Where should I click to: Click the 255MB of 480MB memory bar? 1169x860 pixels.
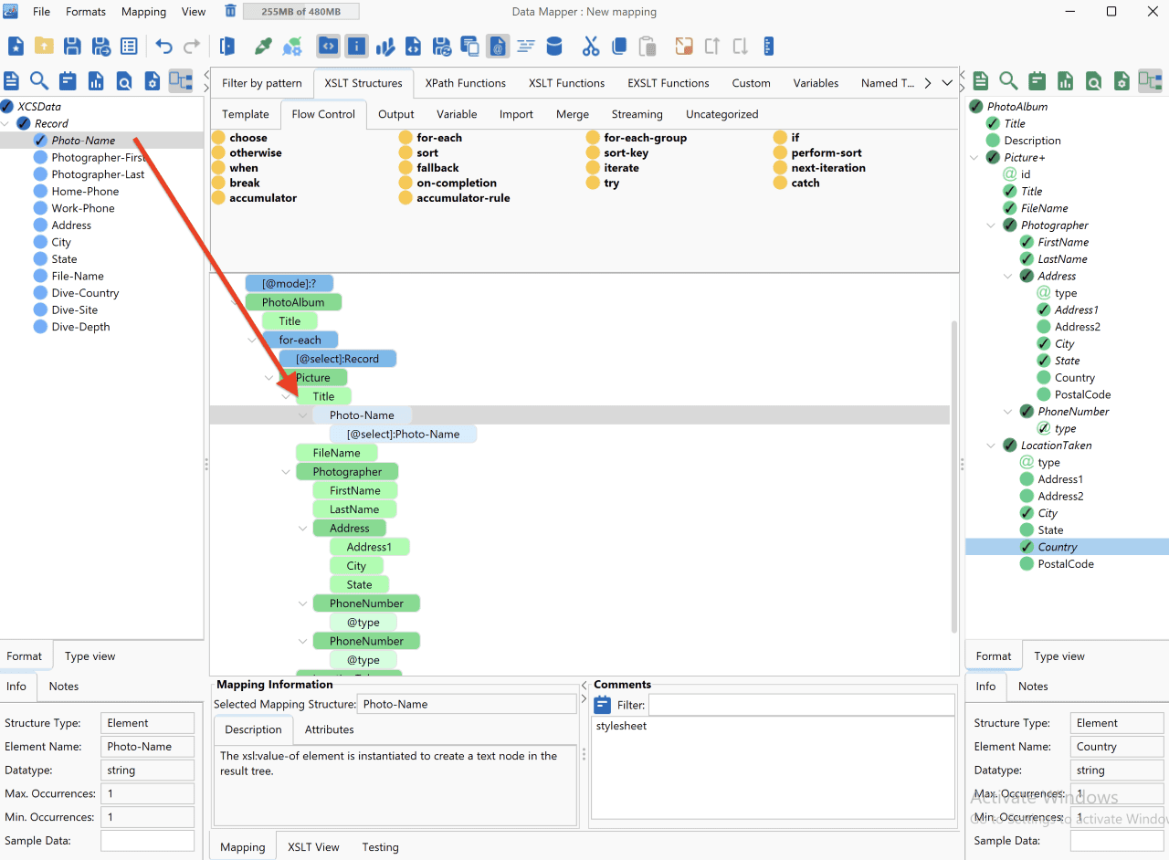coord(300,12)
